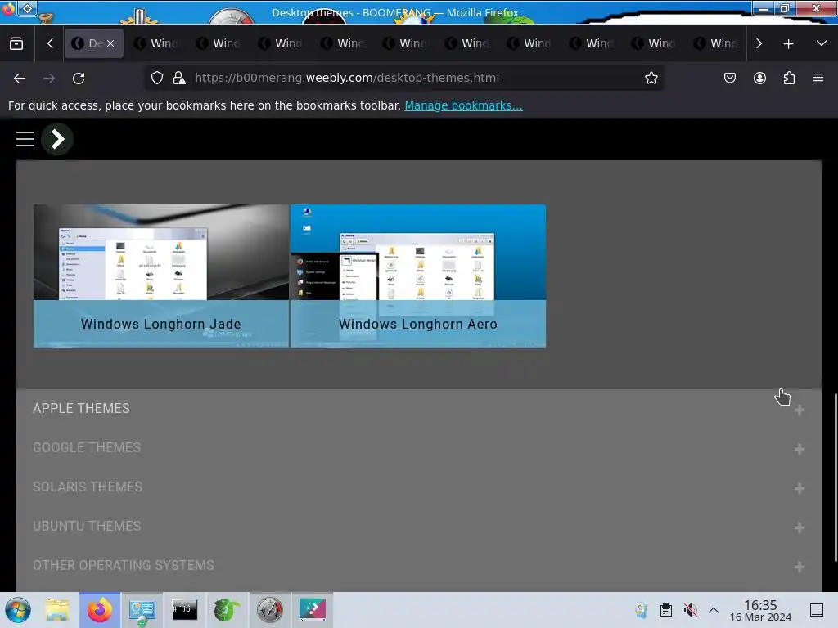The image size is (838, 628).
Task: Open the Manage bookmarks link
Action: point(463,105)
